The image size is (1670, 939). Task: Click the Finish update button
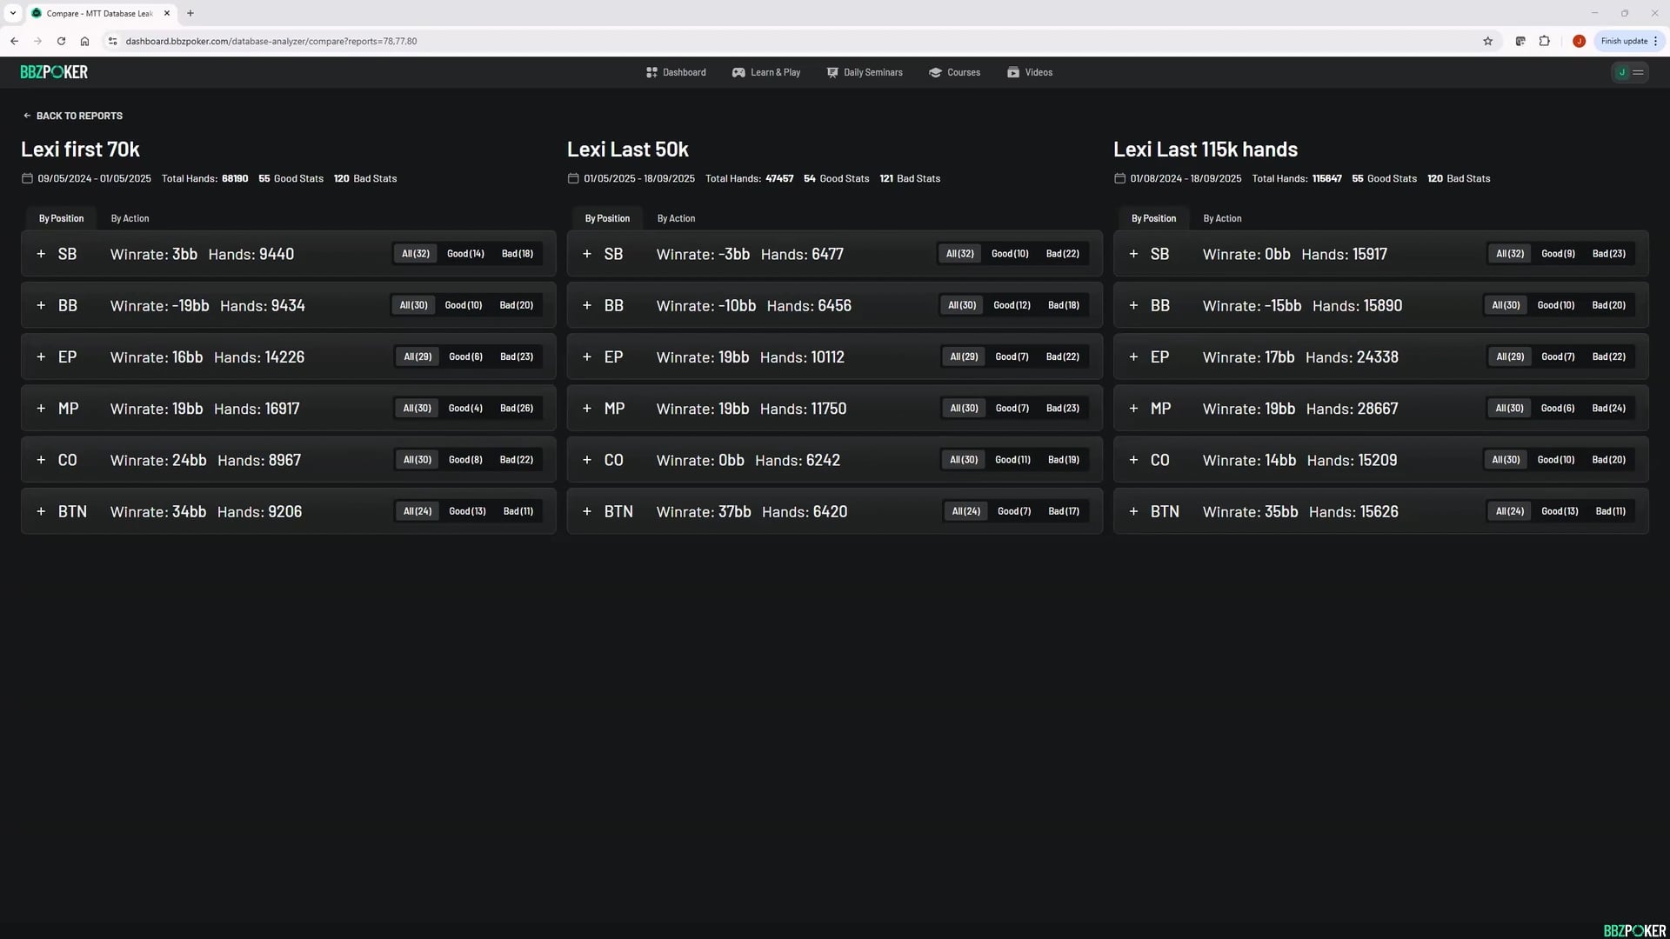click(x=1624, y=41)
